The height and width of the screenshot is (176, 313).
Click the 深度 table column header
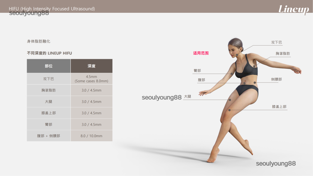click(x=92, y=66)
